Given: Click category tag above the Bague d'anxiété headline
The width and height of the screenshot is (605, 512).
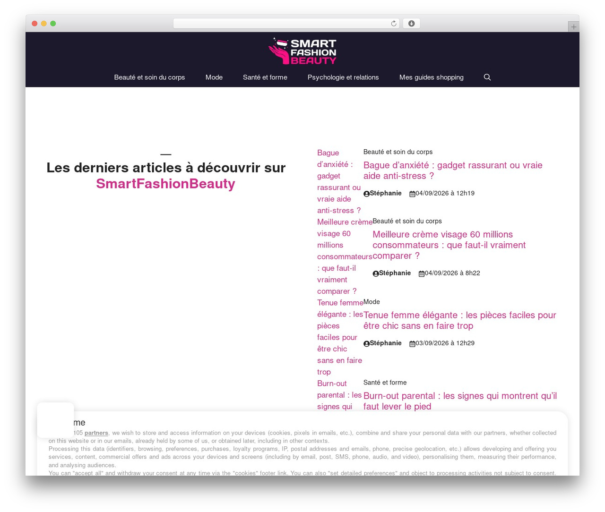Looking at the screenshot, I should coord(398,152).
